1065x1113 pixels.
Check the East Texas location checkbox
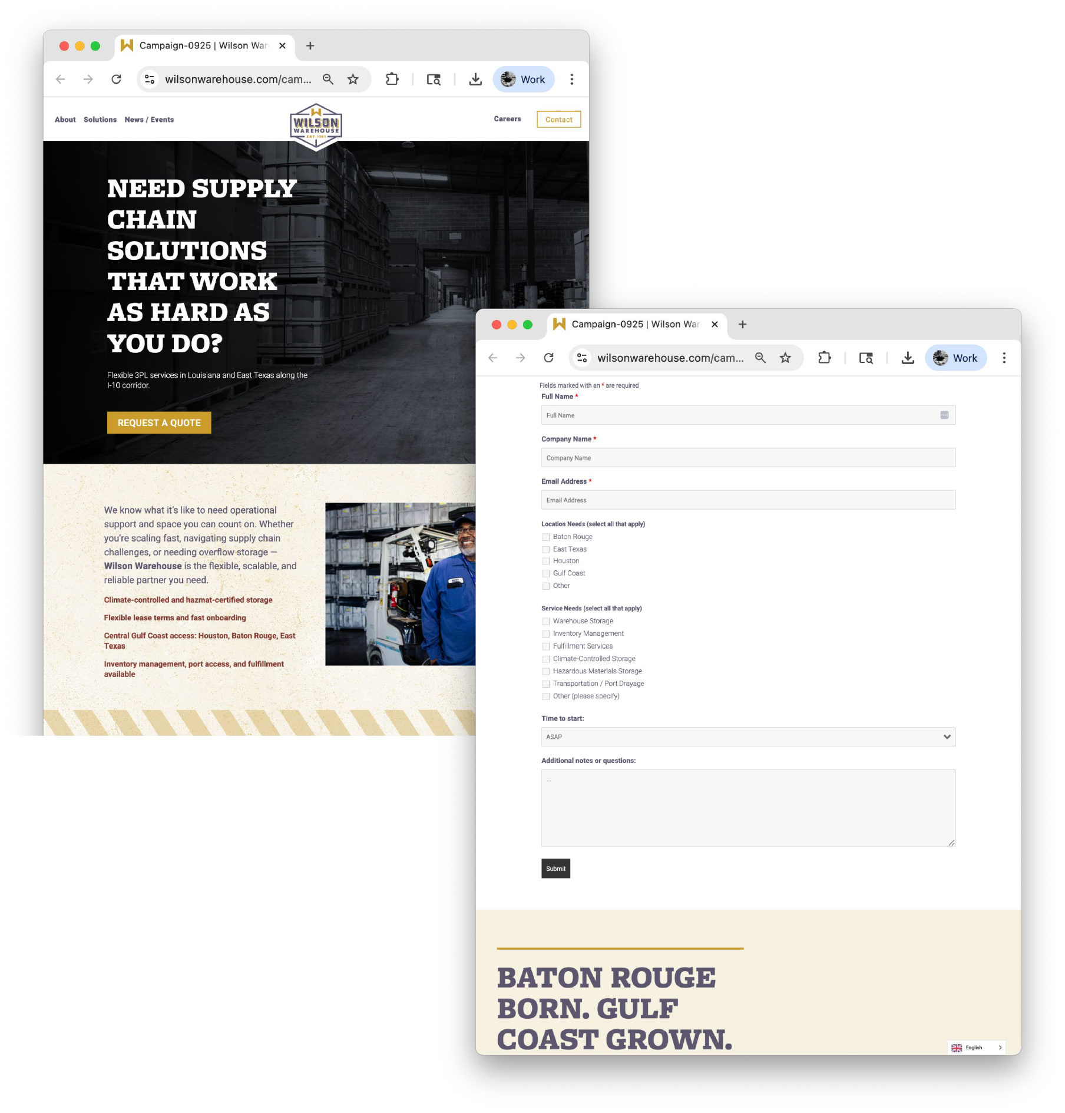pyautogui.click(x=545, y=550)
